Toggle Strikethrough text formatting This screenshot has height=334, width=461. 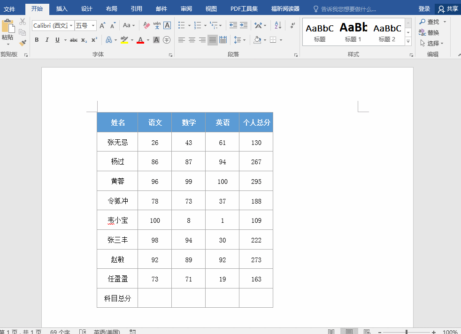click(x=74, y=40)
